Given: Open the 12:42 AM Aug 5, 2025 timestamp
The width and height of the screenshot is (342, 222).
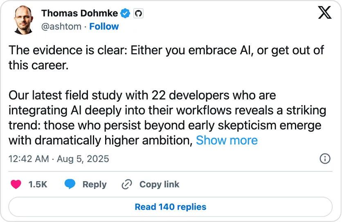Looking at the screenshot, I should click(59, 159).
